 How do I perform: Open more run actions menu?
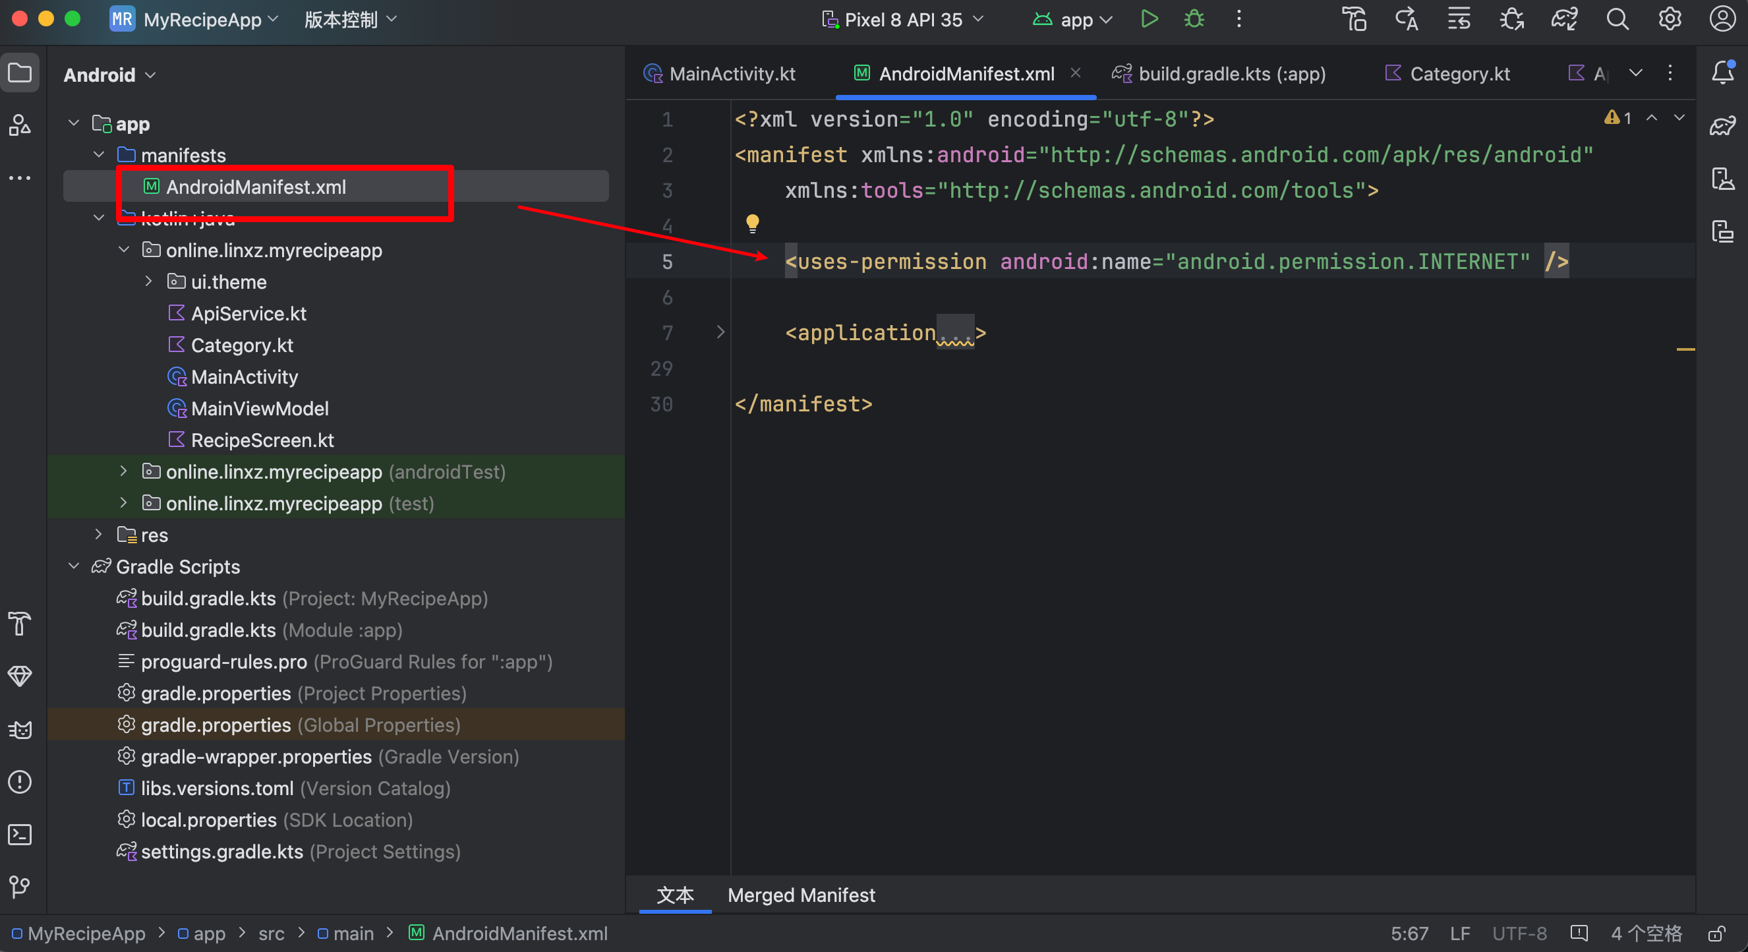(1239, 19)
